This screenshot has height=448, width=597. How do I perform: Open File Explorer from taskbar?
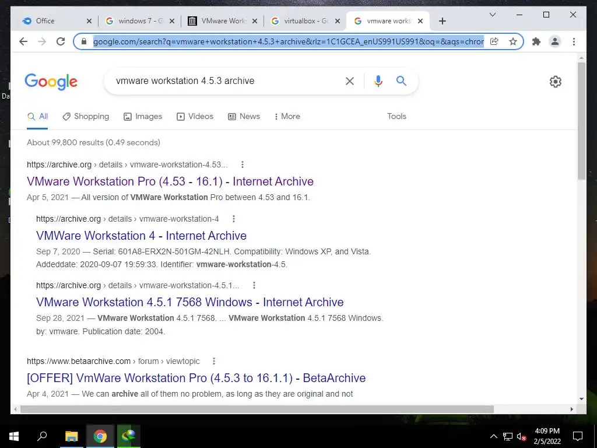point(71,436)
